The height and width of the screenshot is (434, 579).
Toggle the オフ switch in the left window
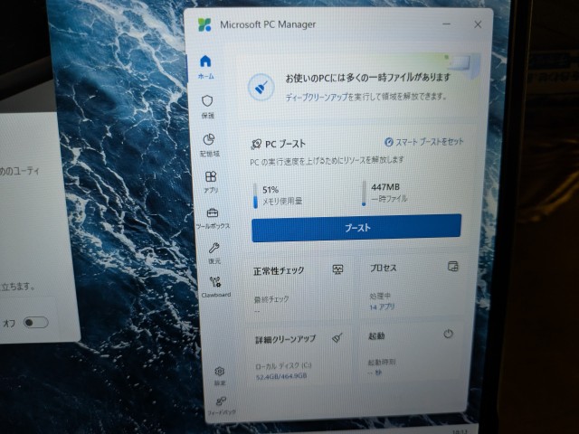[x=35, y=322]
